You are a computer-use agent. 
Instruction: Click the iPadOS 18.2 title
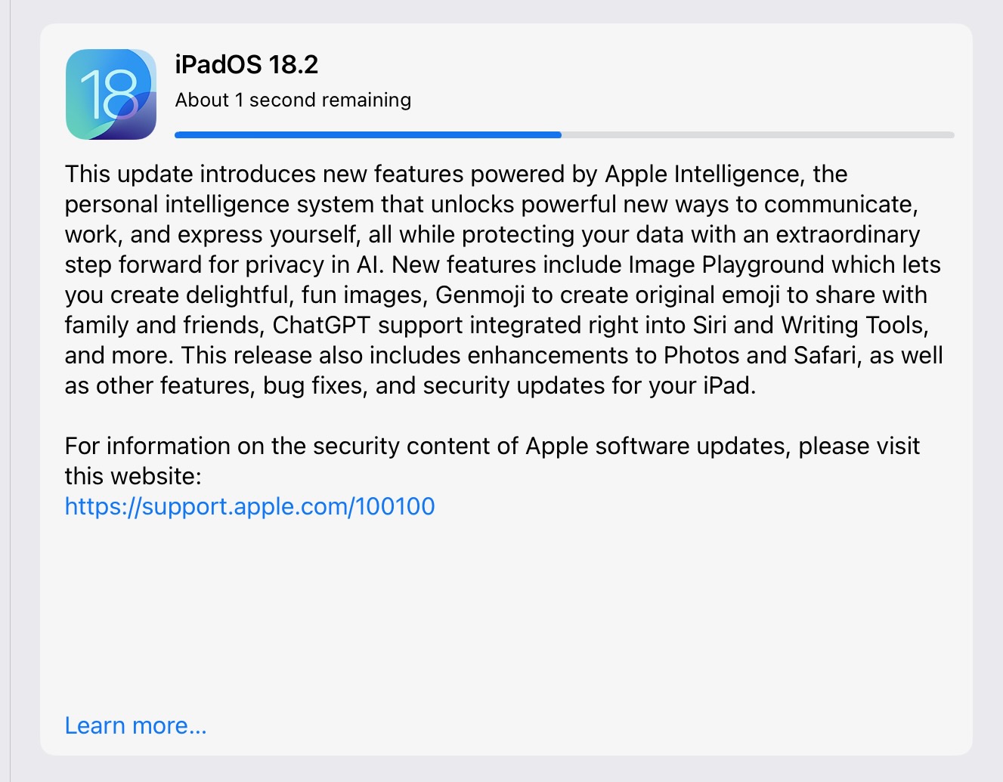(246, 65)
